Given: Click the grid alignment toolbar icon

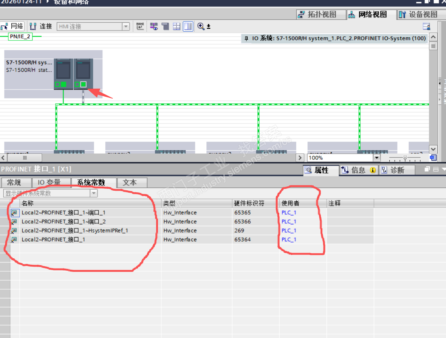Looking at the screenshot, I should [177, 26].
